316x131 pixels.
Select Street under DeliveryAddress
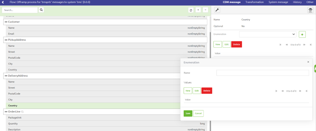point(106,88)
